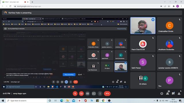Open Sticky Notes from the taskbar
The height and width of the screenshot is (103, 184).
(x=97, y=100)
